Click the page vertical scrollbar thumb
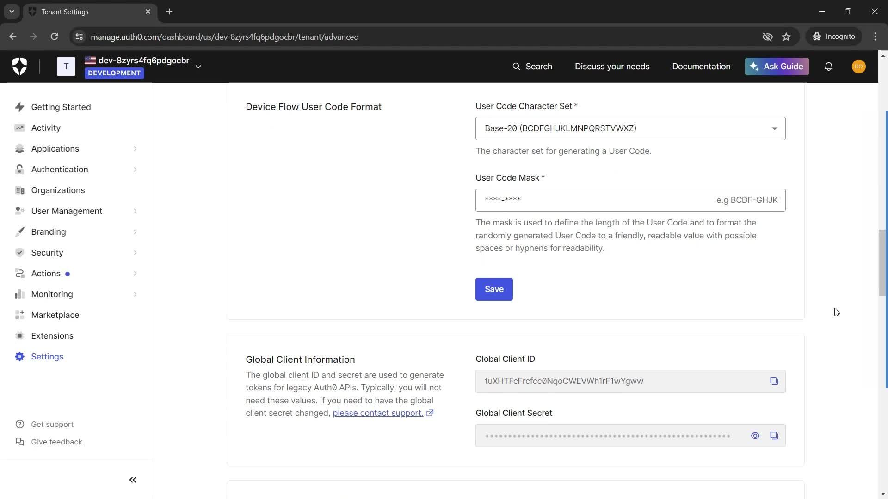 pos(882,262)
